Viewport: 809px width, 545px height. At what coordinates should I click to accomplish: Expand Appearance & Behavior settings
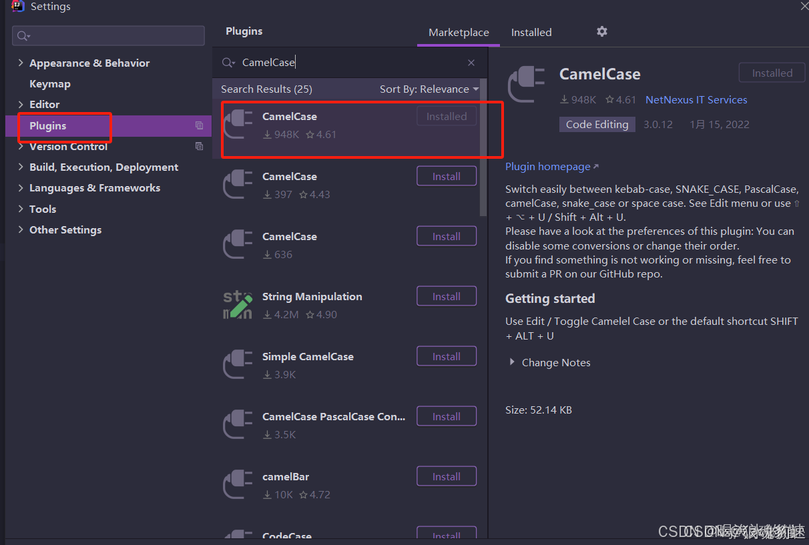click(21, 63)
